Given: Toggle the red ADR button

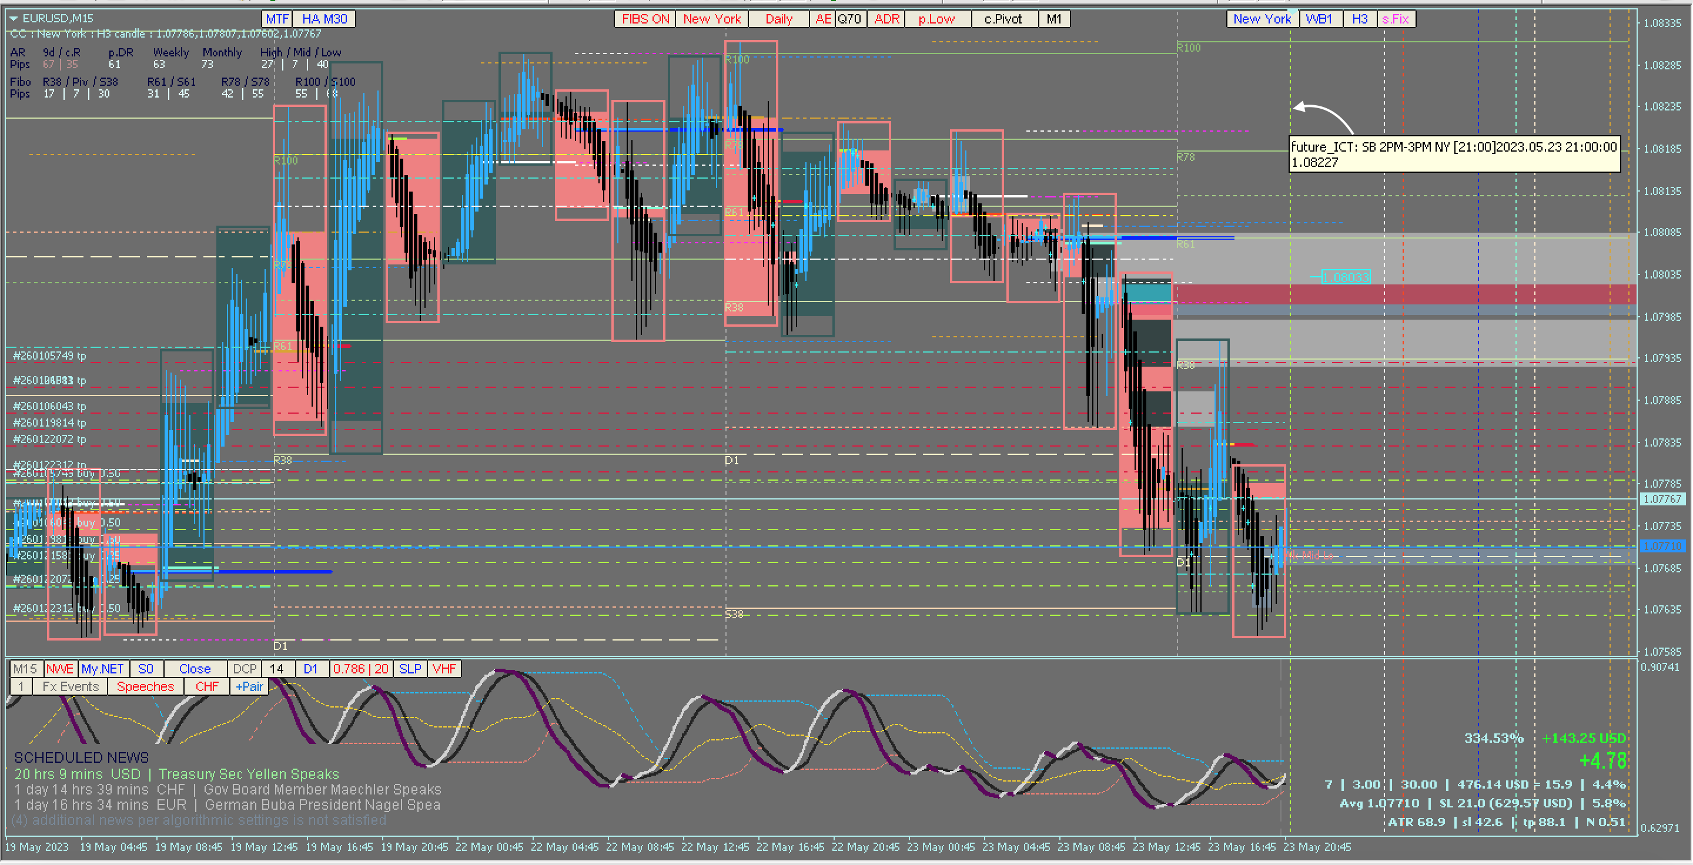Looking at the screenshot, I should point(886,19).
